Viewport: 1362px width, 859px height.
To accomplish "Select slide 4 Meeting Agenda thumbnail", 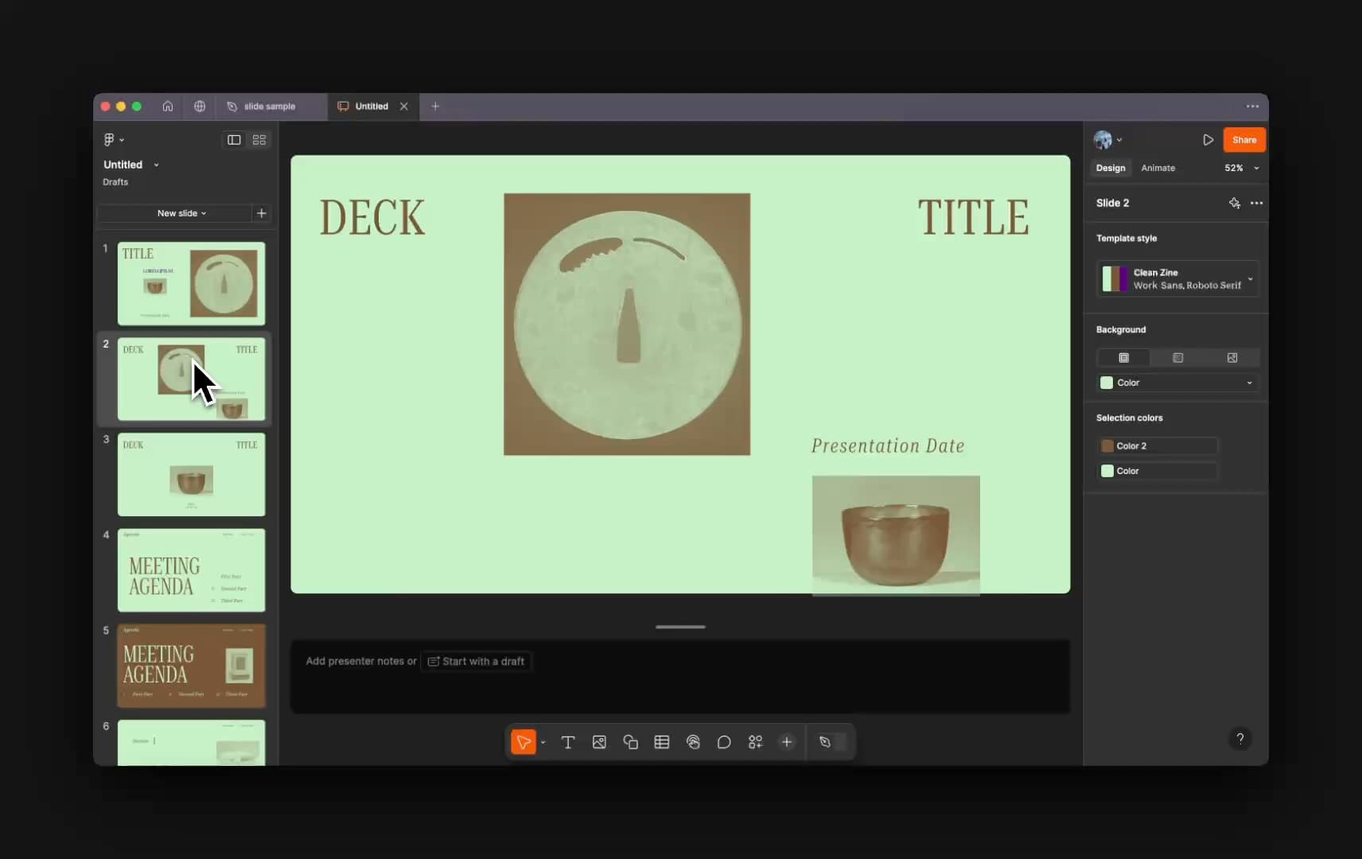I will click(191, 570).
